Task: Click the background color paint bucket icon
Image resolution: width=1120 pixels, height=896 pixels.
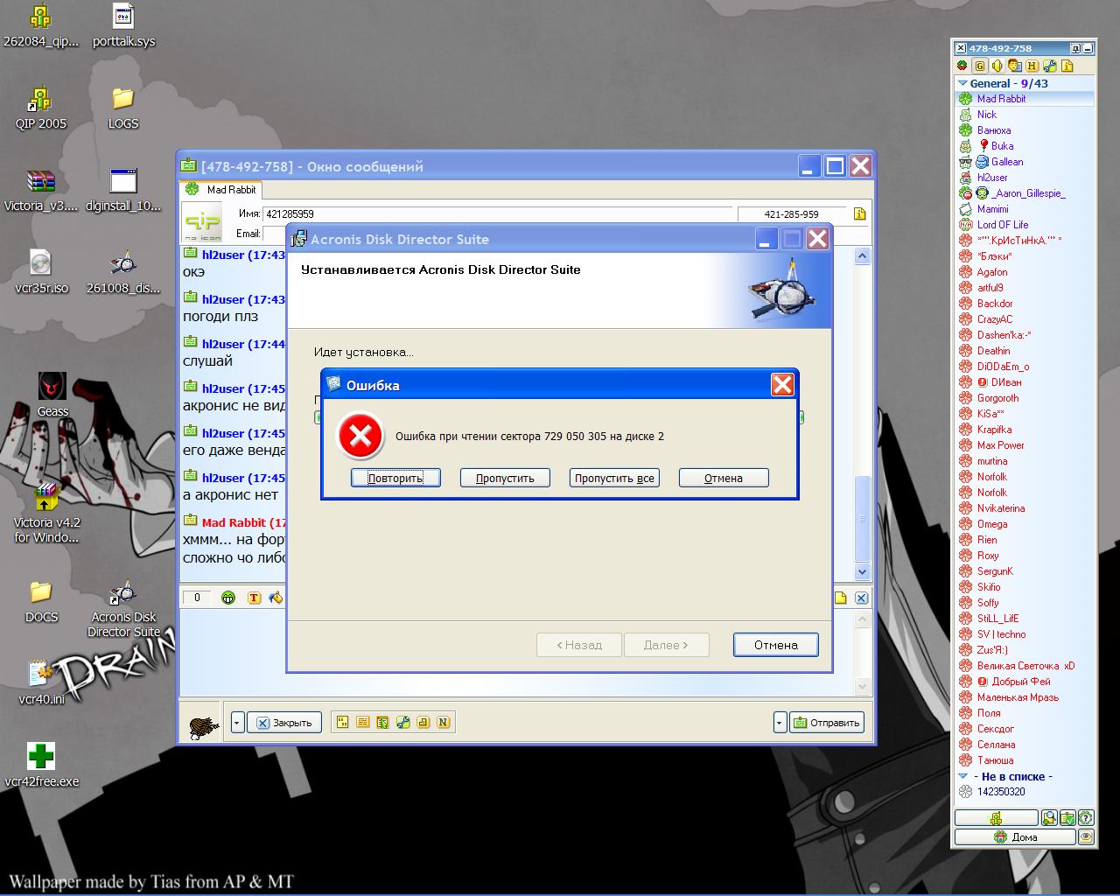Action: 276,598
